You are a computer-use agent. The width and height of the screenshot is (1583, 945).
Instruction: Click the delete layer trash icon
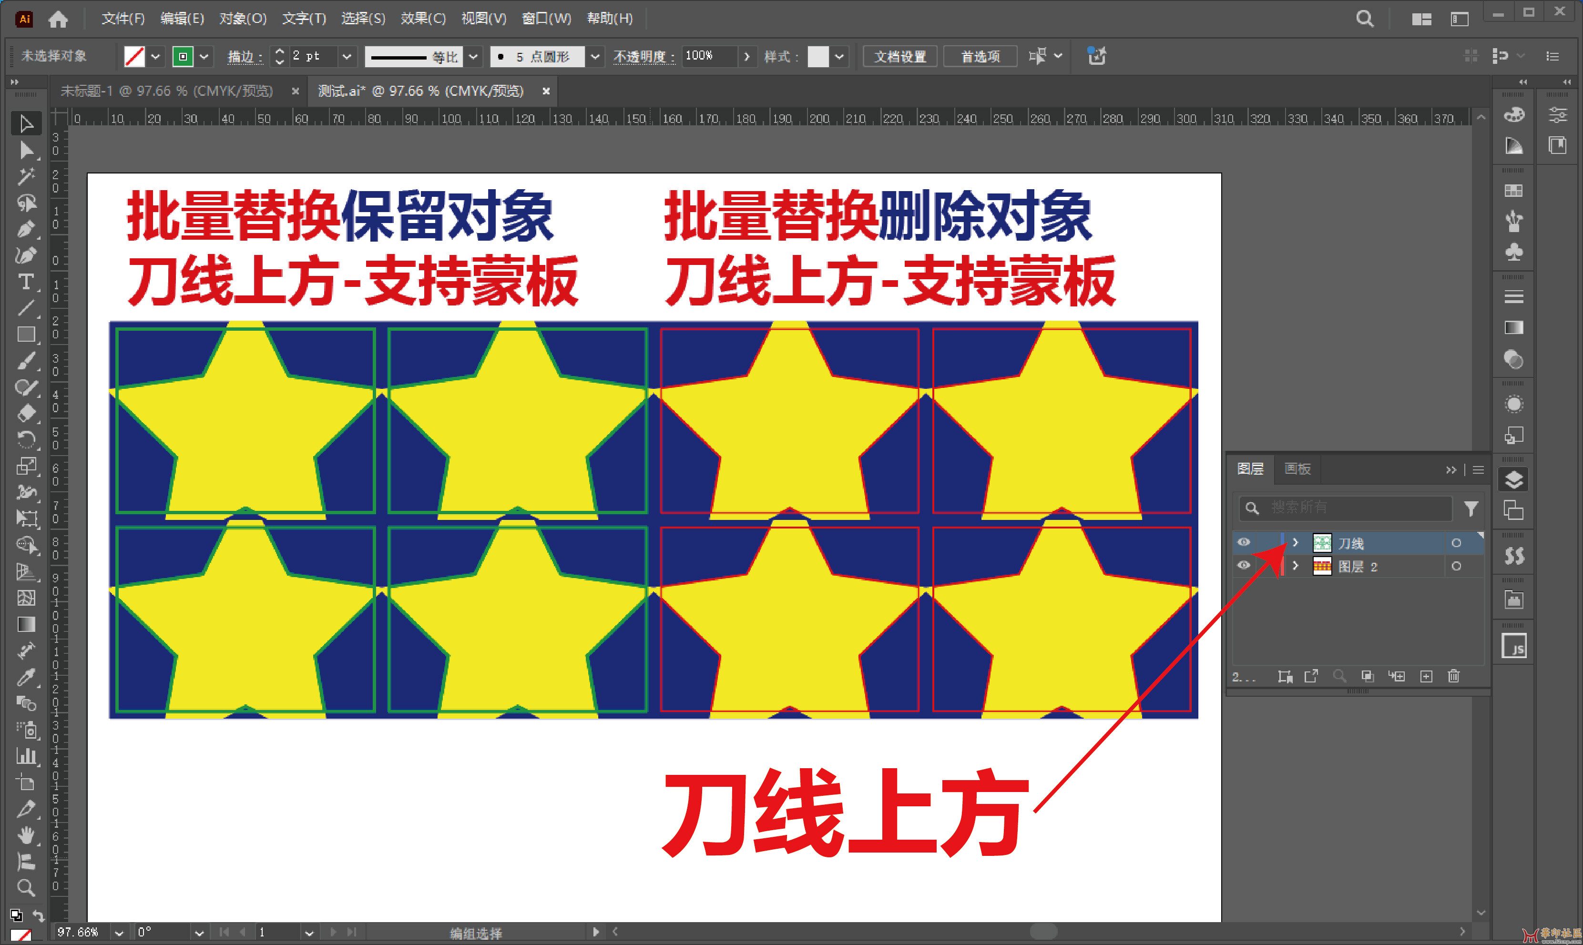1454,676
